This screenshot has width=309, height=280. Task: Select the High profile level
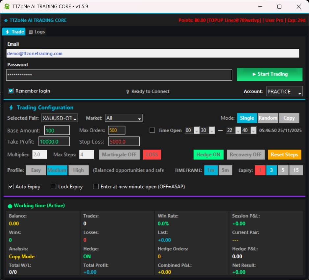click(79, 170)
